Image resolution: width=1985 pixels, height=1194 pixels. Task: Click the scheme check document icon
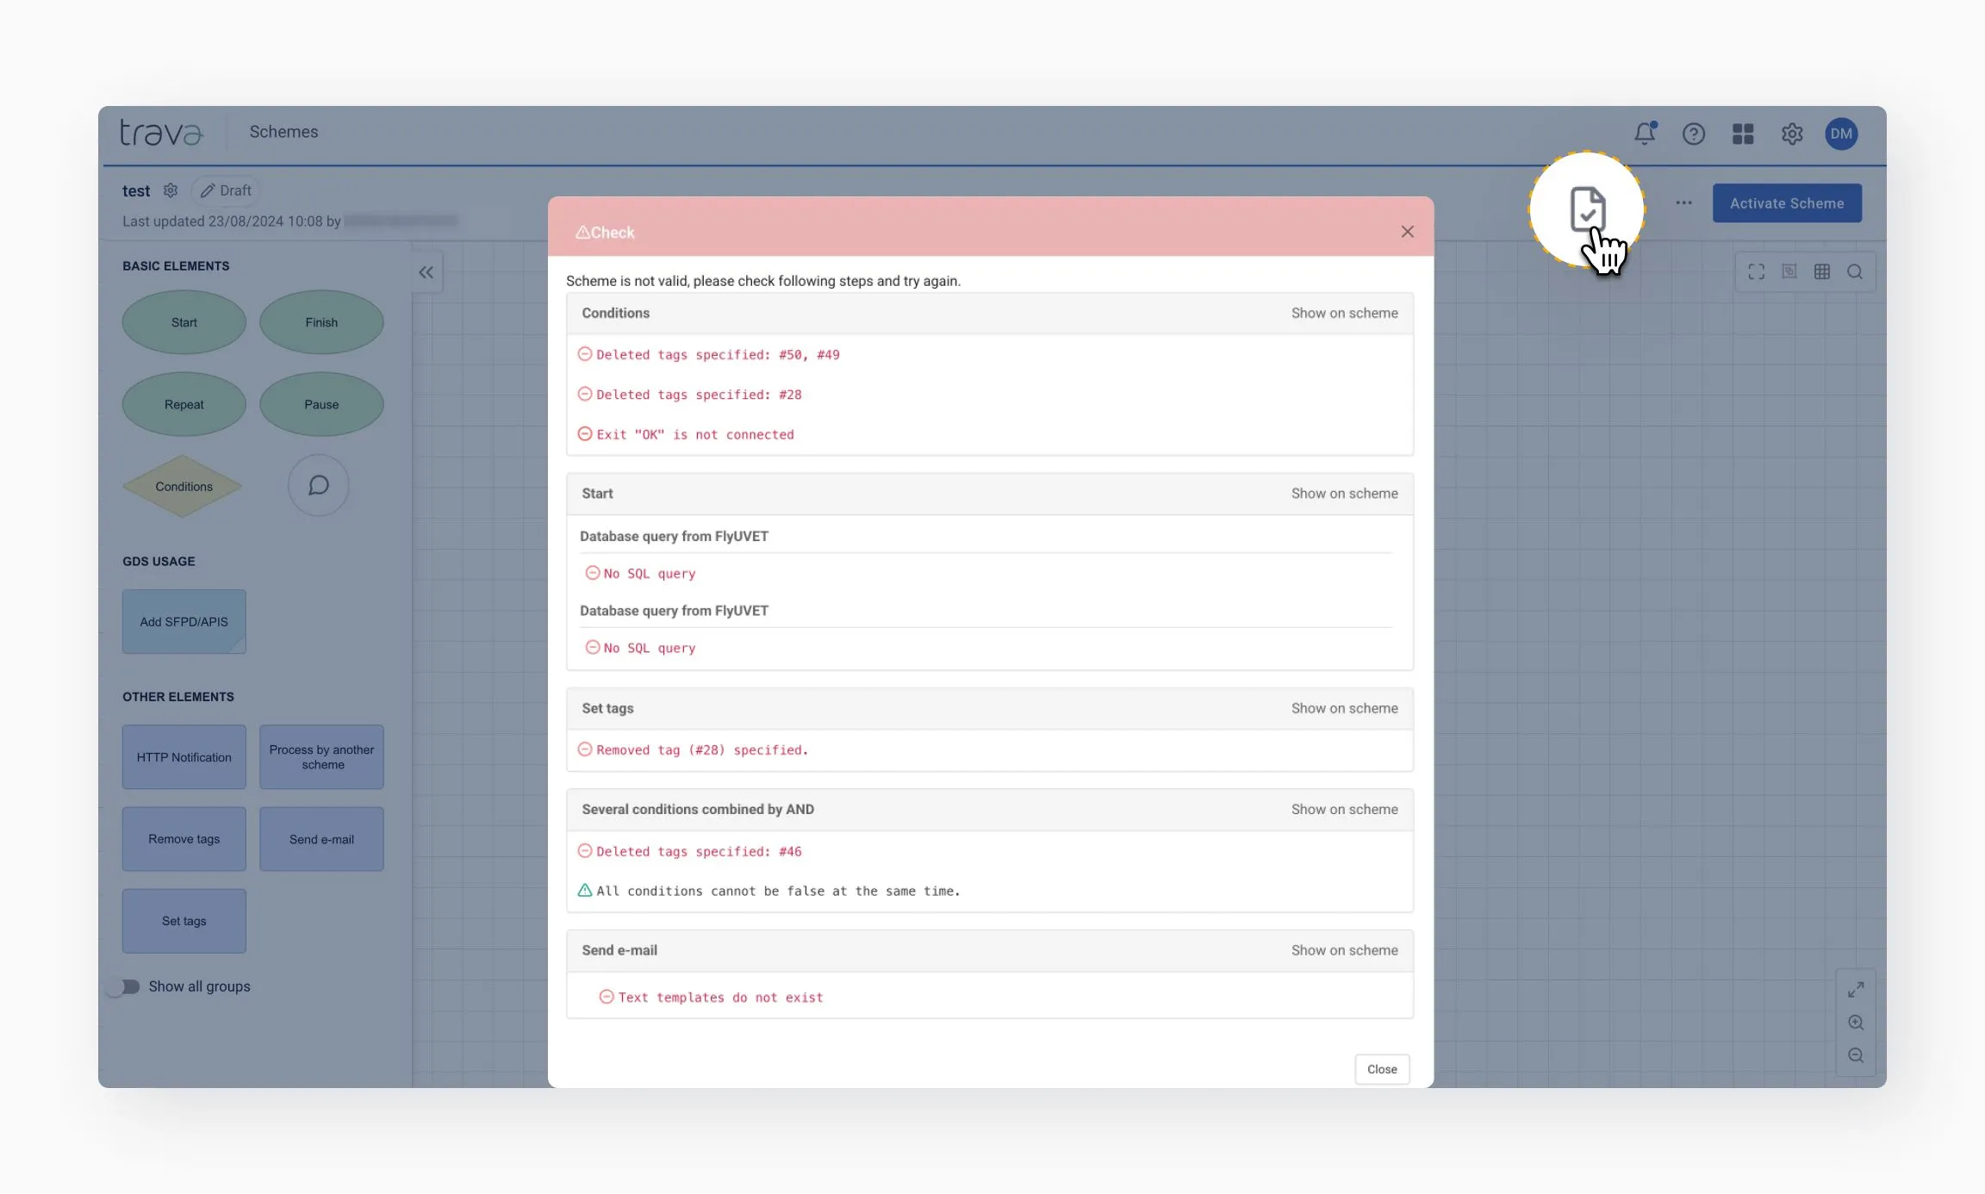point(1587,208)
